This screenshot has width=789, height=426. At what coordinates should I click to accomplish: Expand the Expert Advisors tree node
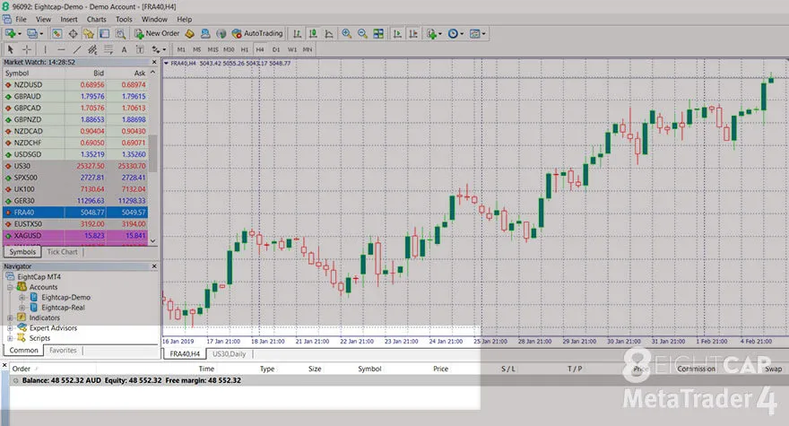10,328
